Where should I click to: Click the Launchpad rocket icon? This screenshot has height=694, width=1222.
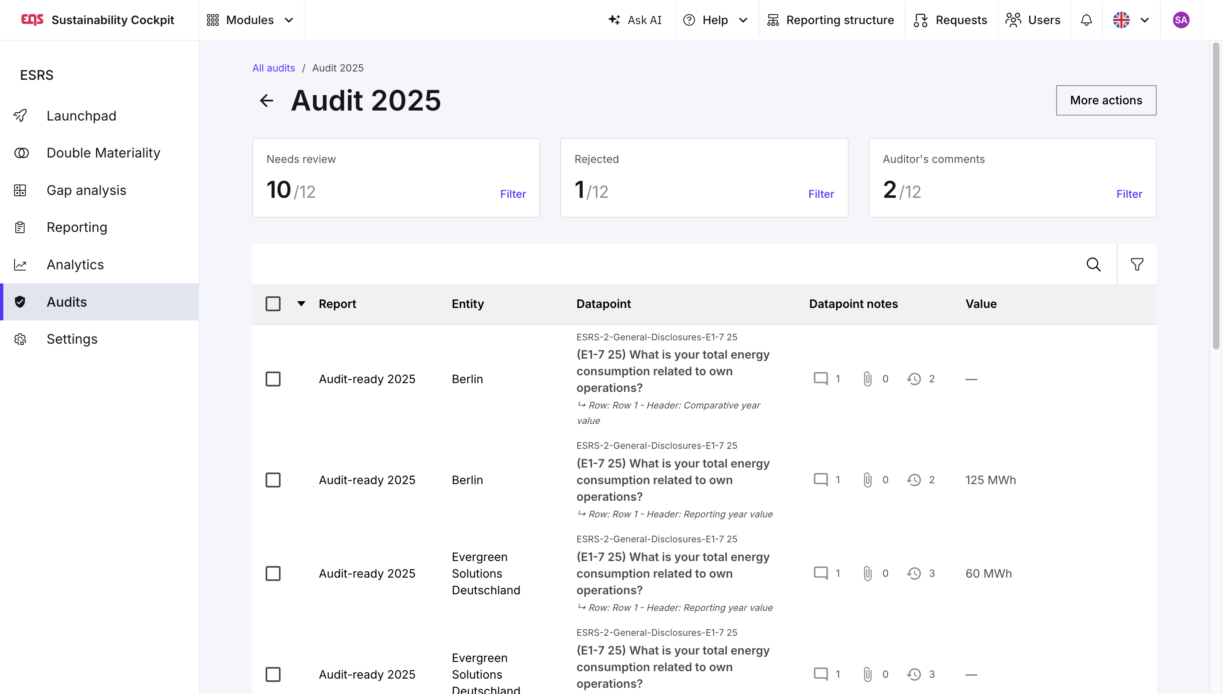click(20, 116)
